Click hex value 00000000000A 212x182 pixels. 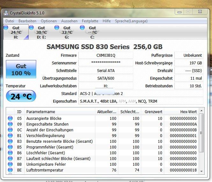click(x=183, y=124)
